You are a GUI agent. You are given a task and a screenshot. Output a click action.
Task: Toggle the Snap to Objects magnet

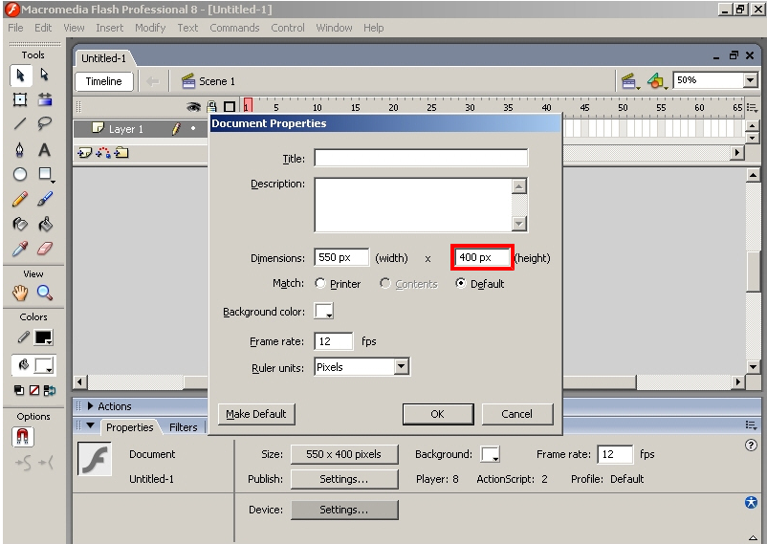pyautogui.click(x=23, y=436)
